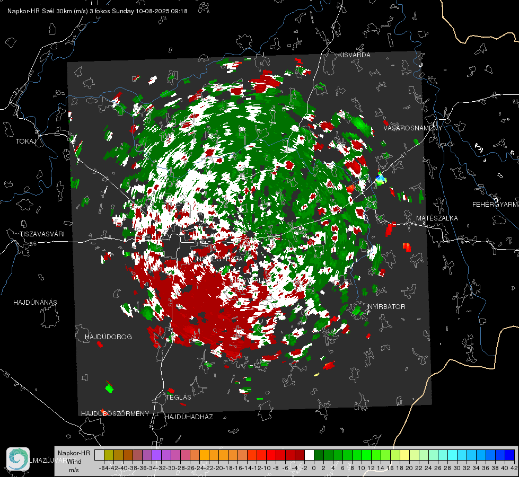Viewport: 519px width, 477px height.
Task: Click the TISZAVASVÁRI city label
Action: pyautogui.click(x=42, y=234)
